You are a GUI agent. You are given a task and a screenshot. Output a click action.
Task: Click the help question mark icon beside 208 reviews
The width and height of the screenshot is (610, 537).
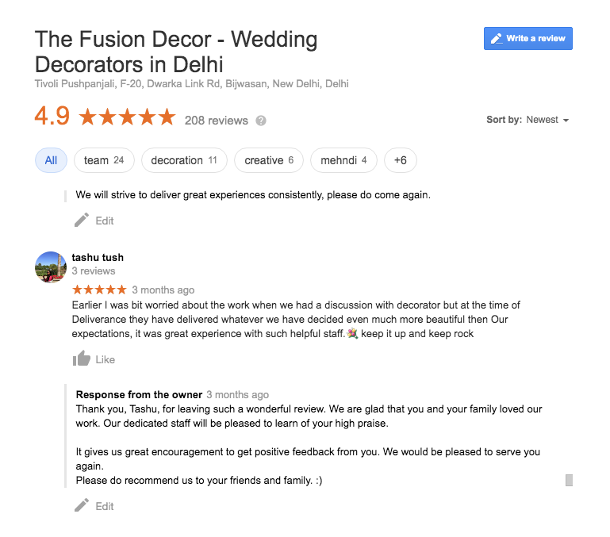tap(261, 121)
